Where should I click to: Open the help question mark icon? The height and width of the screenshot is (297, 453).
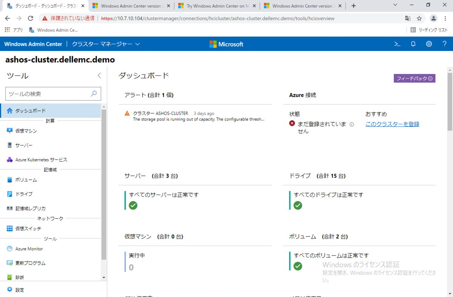[x=444, y=44]
